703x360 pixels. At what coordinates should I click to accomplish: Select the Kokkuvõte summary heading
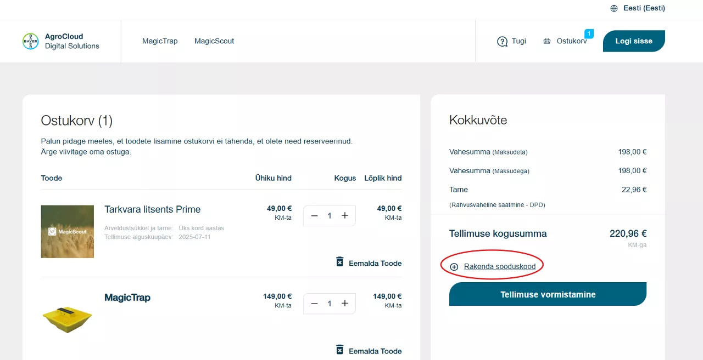click(478, 121)
